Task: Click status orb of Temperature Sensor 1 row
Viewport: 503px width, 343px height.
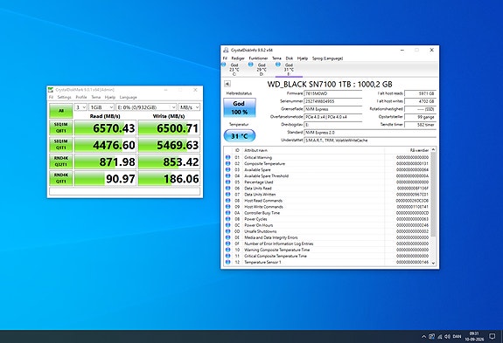Action: 227,262
